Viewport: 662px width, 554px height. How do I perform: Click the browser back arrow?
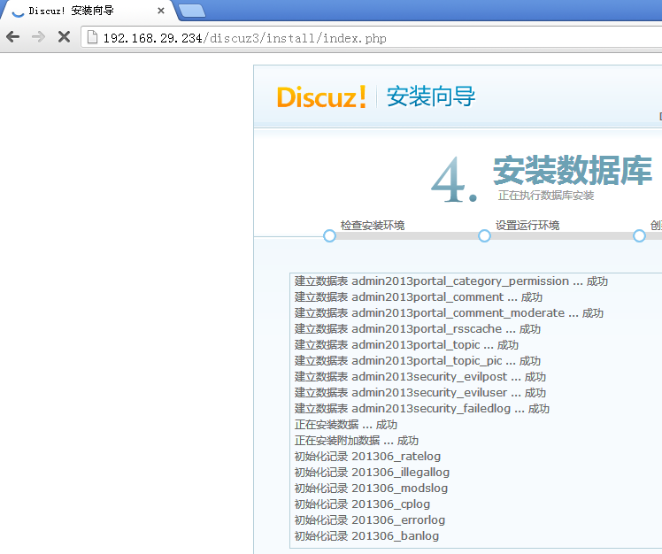[13, 37]
